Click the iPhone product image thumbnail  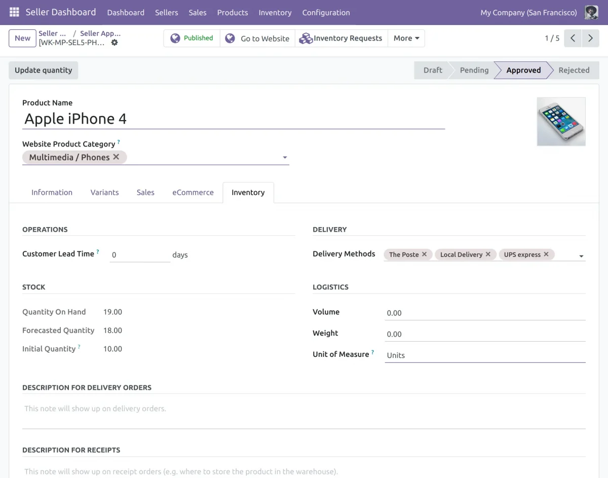561,122
